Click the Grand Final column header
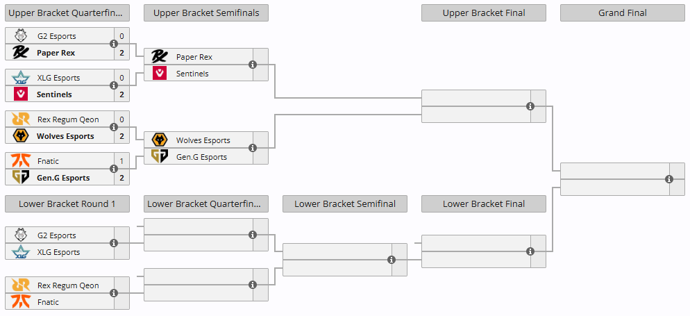The width and height of the screenshot is (690, 316). click(x=623, y=13)
